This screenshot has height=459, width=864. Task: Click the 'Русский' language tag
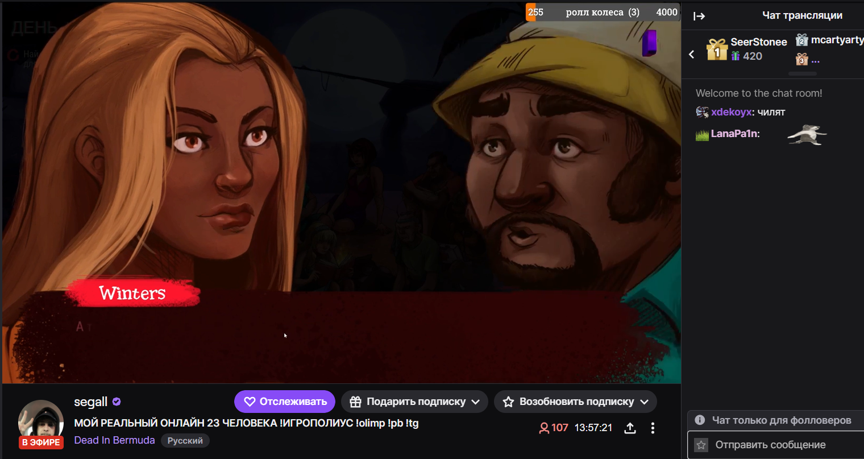(x=185, y=441)
